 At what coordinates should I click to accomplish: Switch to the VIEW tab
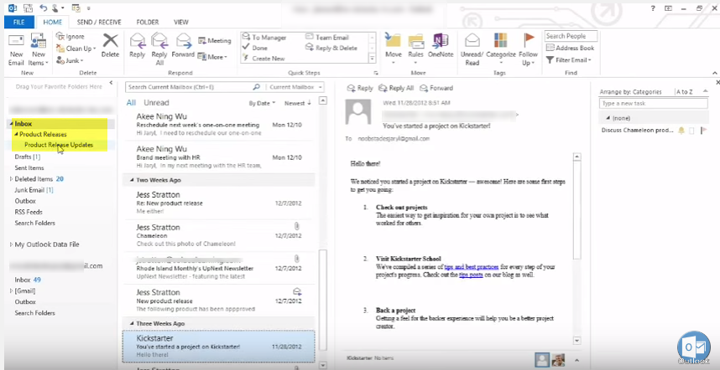[181, 22]
